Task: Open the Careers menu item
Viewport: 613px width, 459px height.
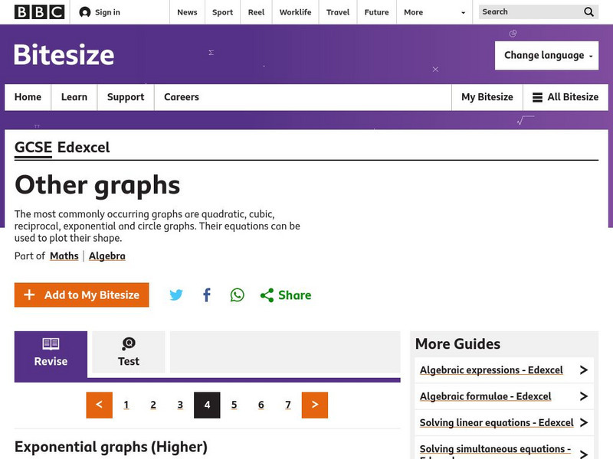Action: [x=182, y=97]
